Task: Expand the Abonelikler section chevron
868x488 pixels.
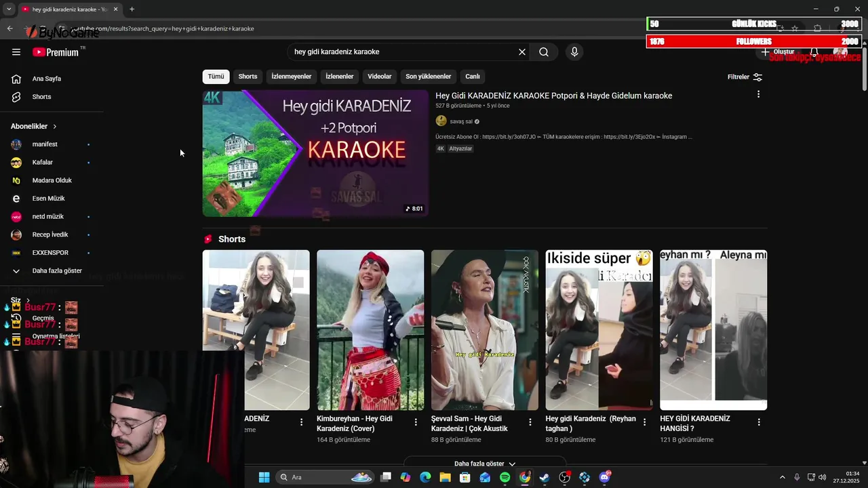Action: [x=55, y=127]
